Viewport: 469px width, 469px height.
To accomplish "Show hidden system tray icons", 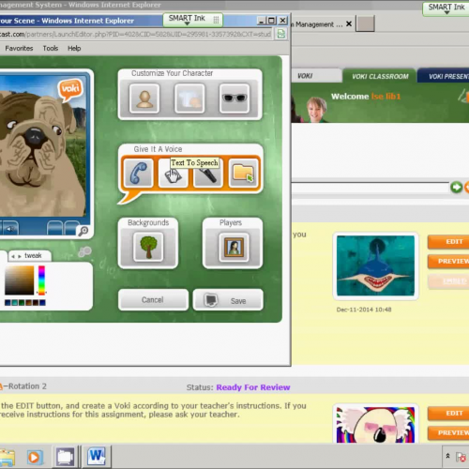I will tap(447, 456).
